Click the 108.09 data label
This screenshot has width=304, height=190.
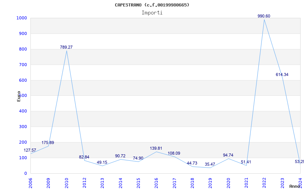(174, 153)
